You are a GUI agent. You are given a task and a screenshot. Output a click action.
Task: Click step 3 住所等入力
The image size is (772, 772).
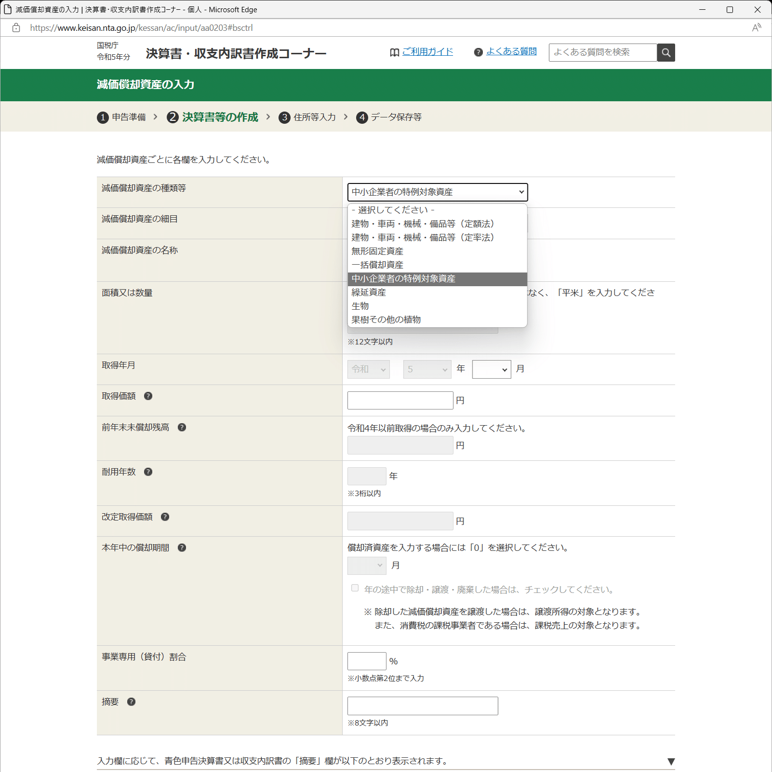tap(307, 117)
